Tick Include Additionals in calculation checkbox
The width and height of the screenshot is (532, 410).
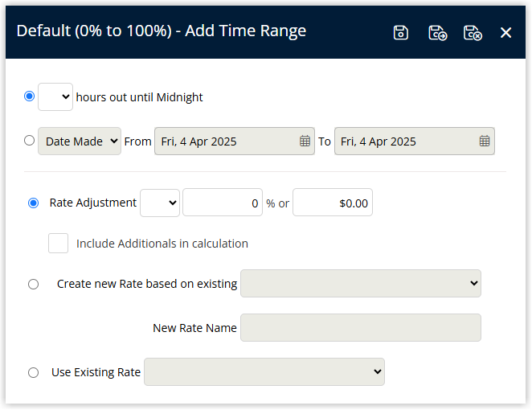pyautogui.click(x=58, y=243)
